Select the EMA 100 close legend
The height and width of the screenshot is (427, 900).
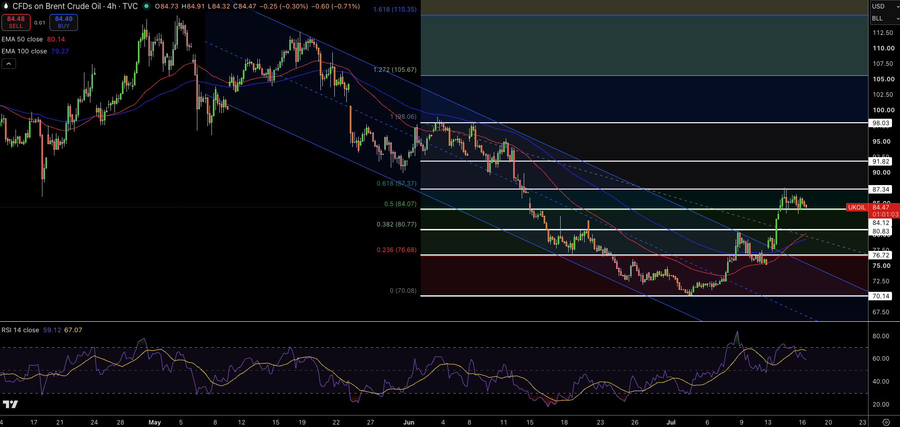[24, 51]
